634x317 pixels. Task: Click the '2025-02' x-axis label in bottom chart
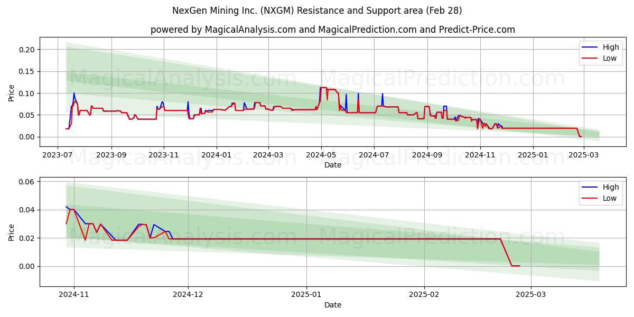[x=425, y=295]
